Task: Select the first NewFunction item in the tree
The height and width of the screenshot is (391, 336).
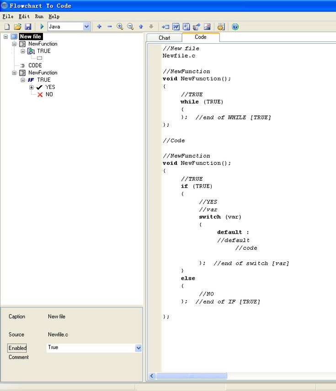Action: (43, 44)
